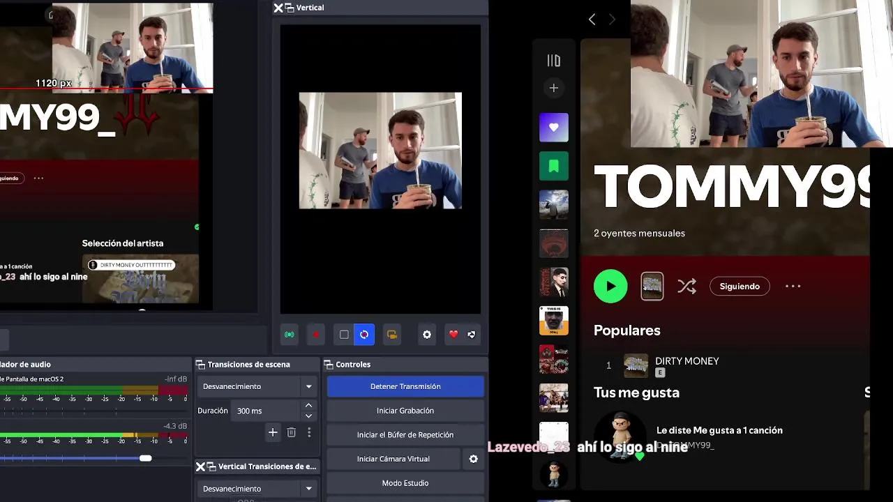
Task: Toggle shuffle on the artist page
Action: pos(686,286)
